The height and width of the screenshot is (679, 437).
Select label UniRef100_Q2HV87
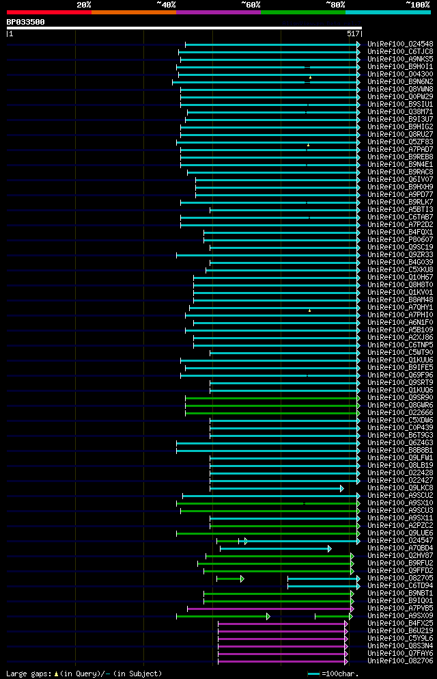coord(400,556)
